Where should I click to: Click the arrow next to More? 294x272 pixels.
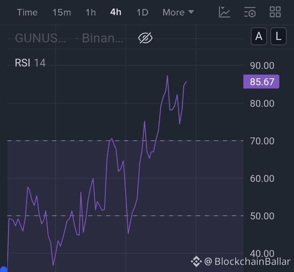(191, 12)
